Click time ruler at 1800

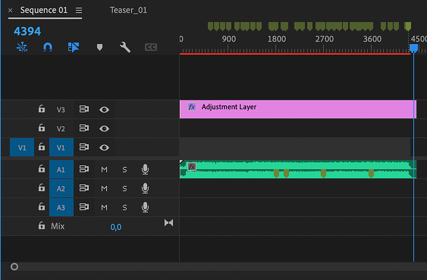[x=276, y=39]
